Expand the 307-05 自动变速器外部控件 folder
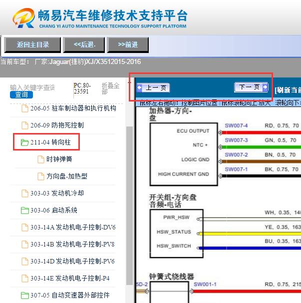The width and height of the screenshot is (301, 303). tap(70, 295)
